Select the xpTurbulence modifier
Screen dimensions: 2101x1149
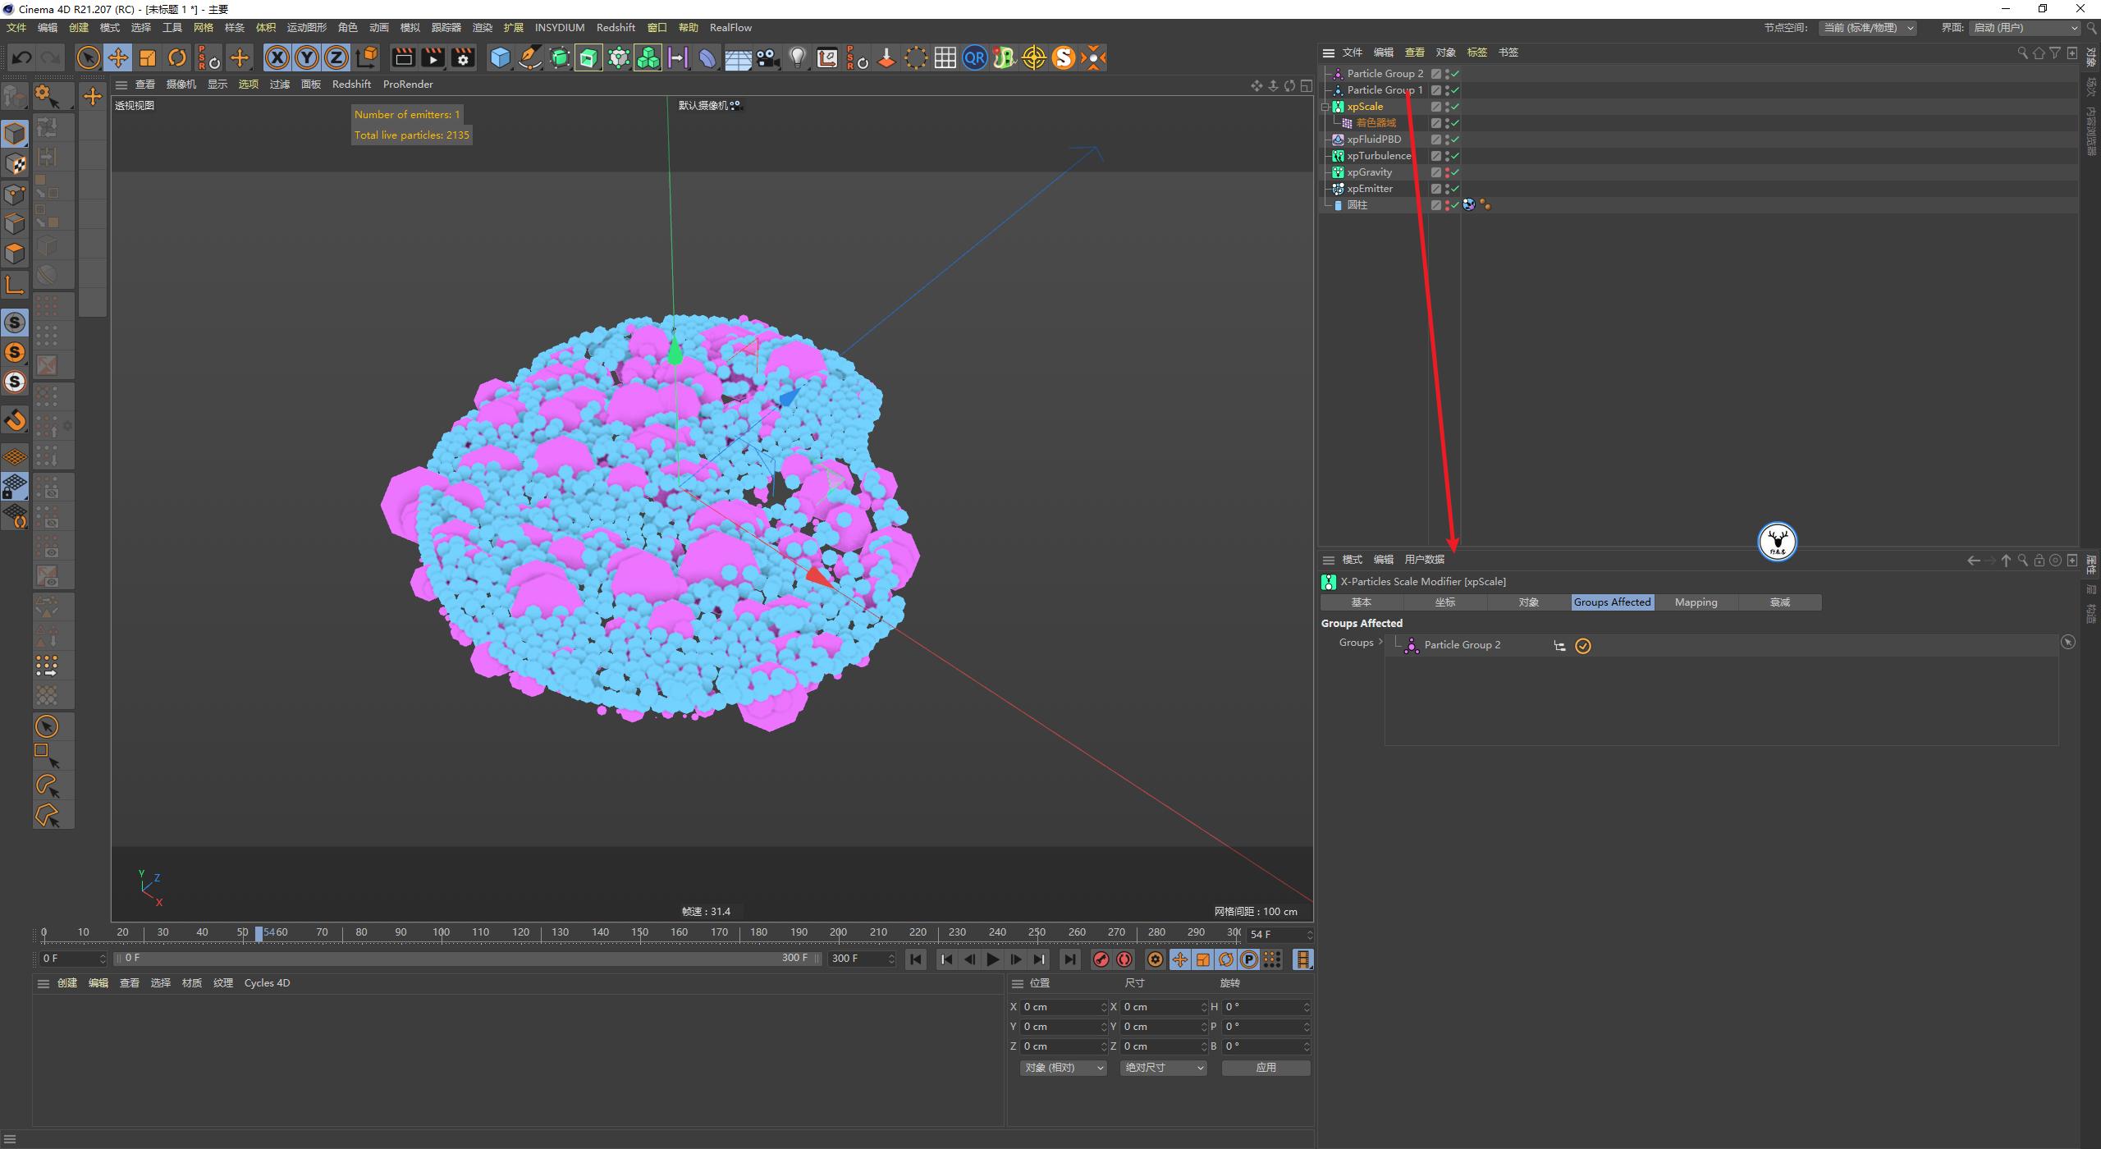click(1379, 155)
